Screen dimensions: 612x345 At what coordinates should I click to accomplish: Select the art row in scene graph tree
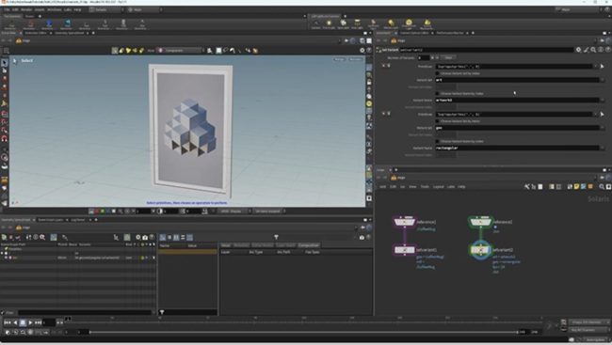[x=78, y=258]
